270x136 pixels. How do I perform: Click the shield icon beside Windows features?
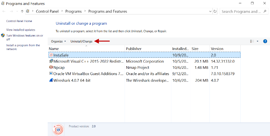pos(3,36)
